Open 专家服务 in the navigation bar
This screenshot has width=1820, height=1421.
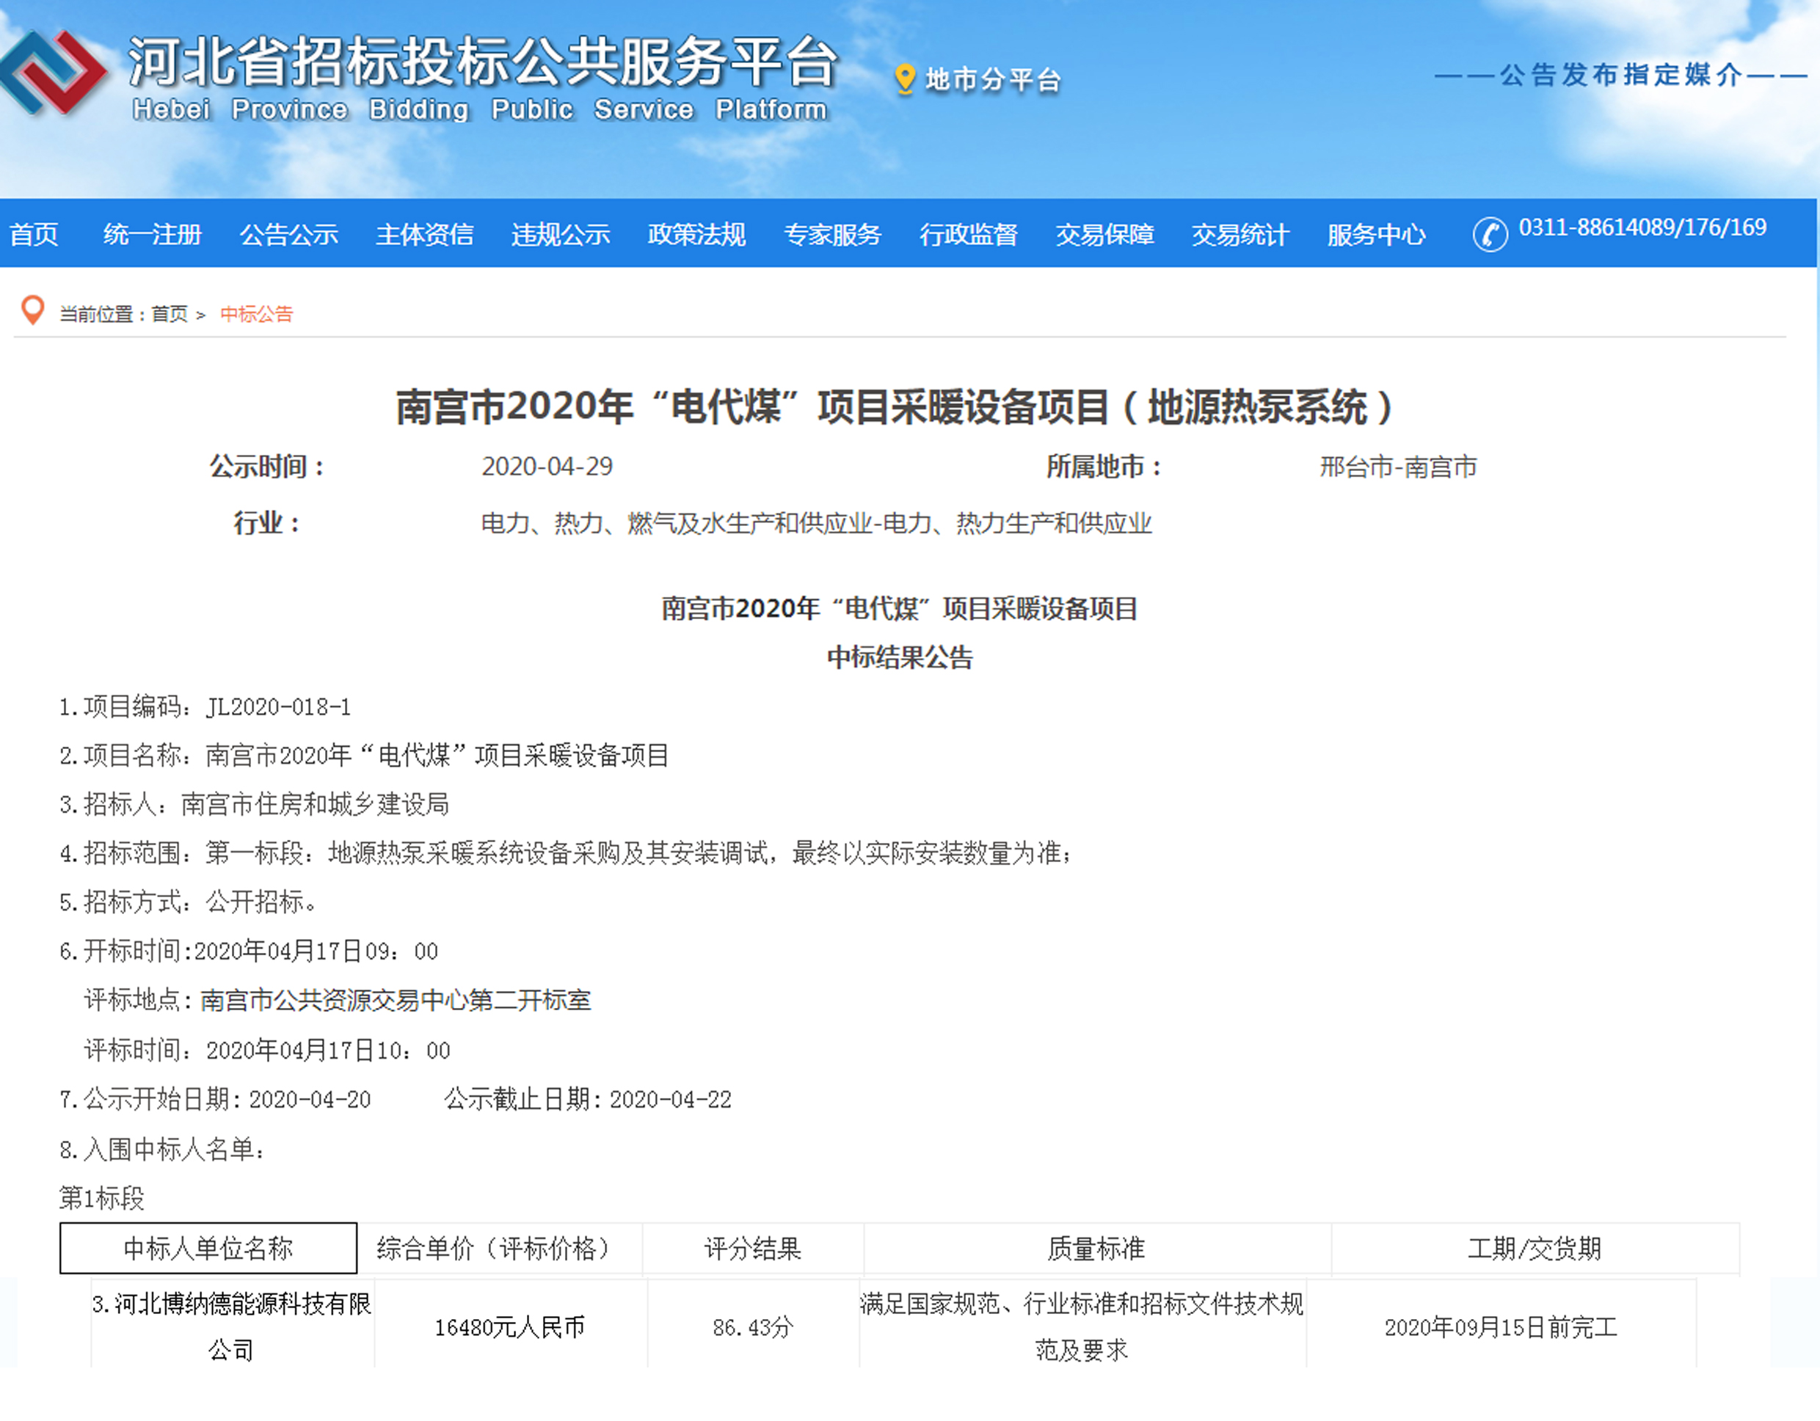(832, 234)
